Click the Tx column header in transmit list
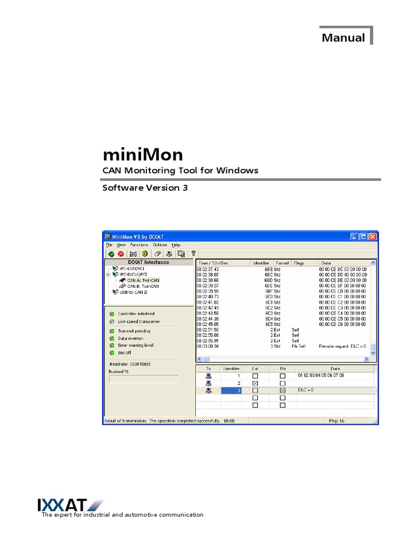The width and height of the screenshot is (400, 533). pos(208,369)
